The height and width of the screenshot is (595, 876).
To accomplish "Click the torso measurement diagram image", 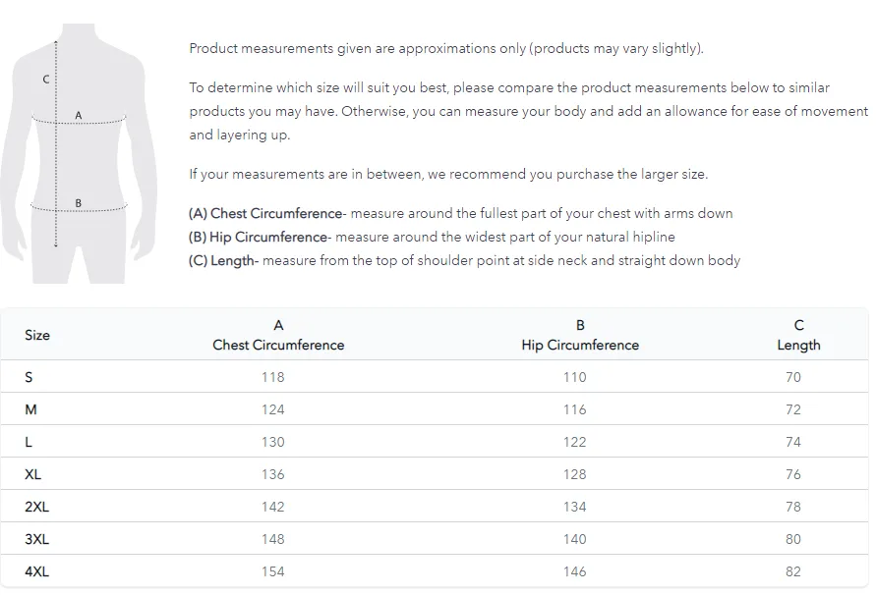I will click(79, 153).
